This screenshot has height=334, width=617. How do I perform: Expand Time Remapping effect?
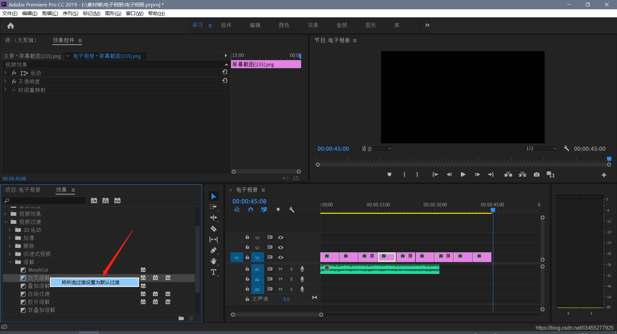pos(5,89)
